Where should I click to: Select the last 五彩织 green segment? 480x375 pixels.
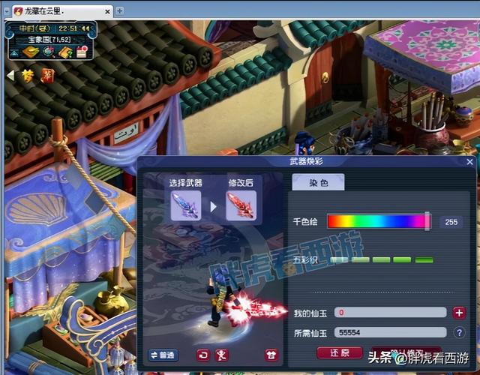tap(424, 260)
